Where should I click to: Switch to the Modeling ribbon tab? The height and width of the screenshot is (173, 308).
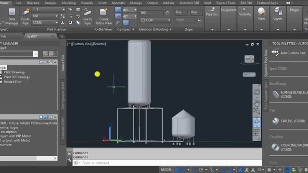tap(68, 3)
